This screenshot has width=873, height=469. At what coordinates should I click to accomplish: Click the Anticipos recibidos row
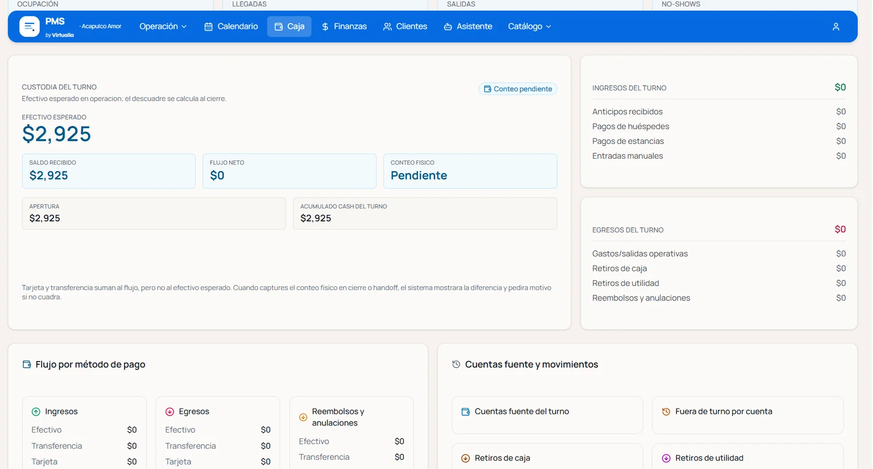[719, 112]
